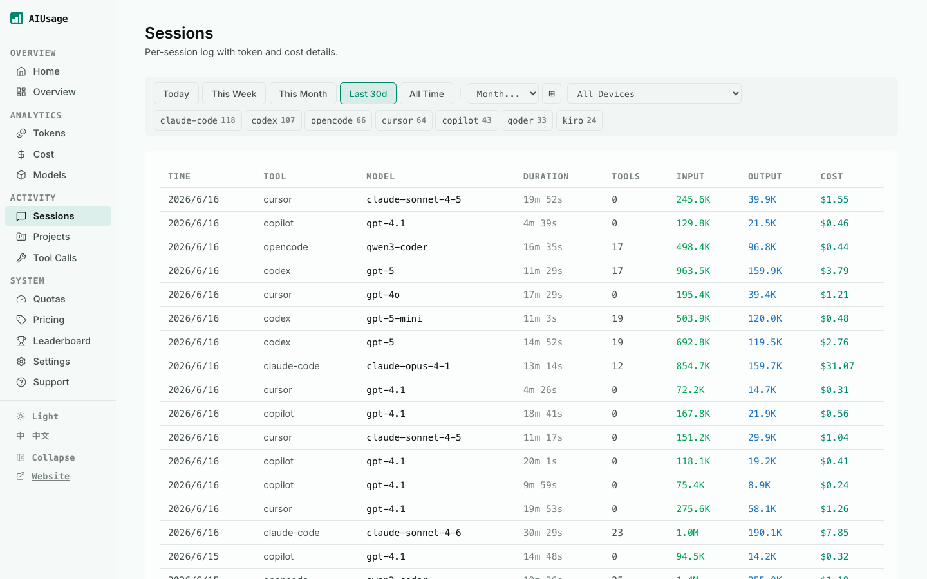Viewport: 927px width, 579px height.
Task: Select the claude-opus-4-1 session row
Action: pyautogui.click(x=521, y=366)
